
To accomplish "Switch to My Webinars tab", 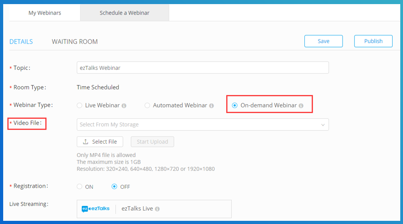I will pyautogui.click(x=45, y=13).
